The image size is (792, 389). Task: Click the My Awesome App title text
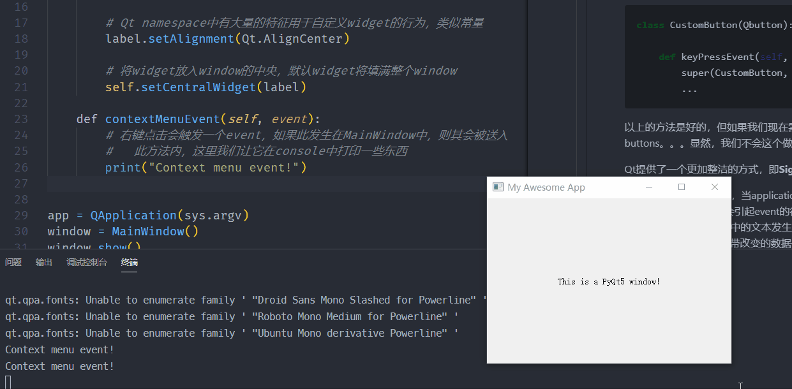(546, 187)
